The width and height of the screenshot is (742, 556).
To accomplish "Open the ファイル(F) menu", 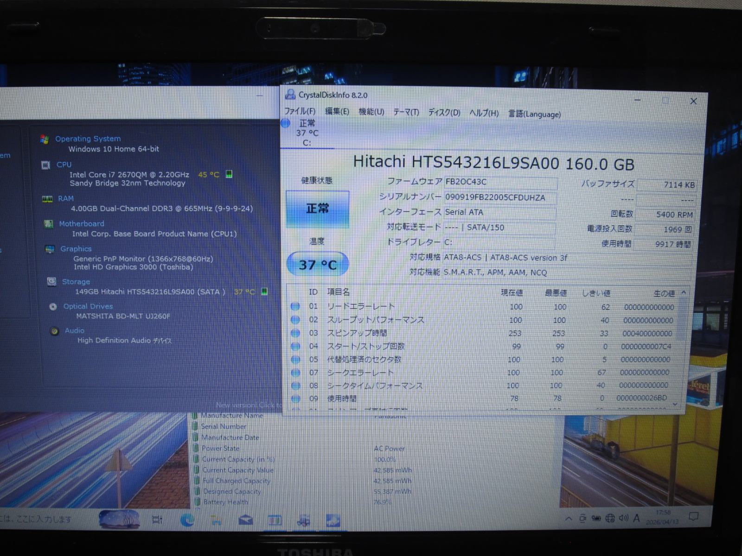I will 300,112.
